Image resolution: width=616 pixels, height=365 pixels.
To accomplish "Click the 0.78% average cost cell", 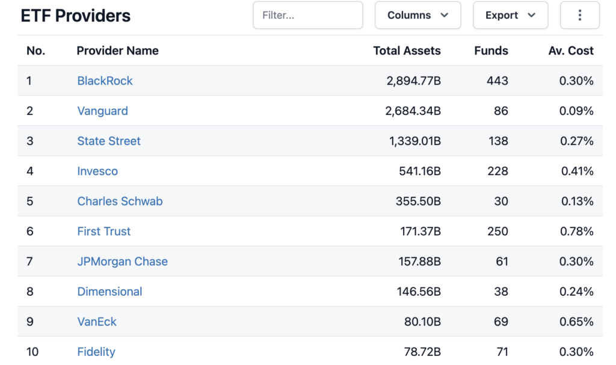I will click(577, 232).
